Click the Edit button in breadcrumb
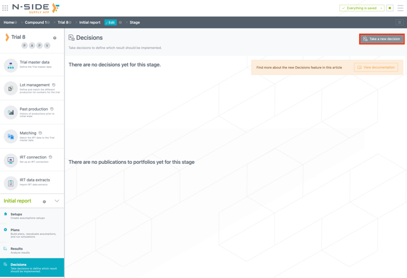Viewport: 407px width, 278px height. (110, 22)
